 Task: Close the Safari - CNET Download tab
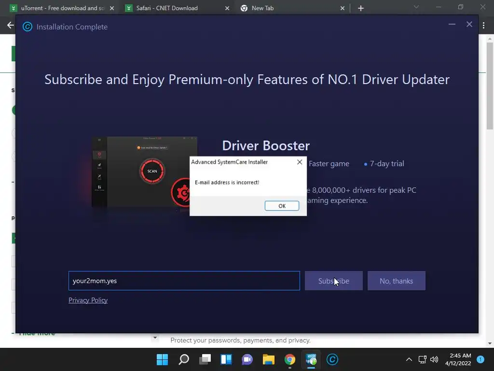point(227,8)
